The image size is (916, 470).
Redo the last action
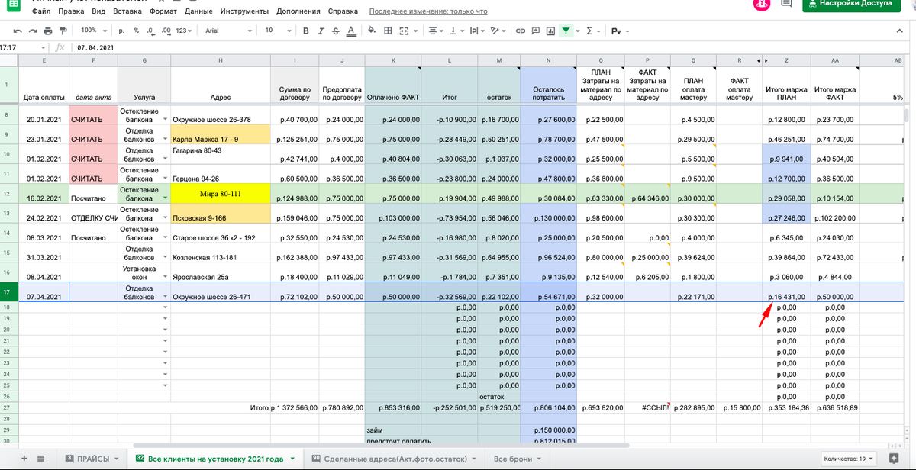(33, 31)
